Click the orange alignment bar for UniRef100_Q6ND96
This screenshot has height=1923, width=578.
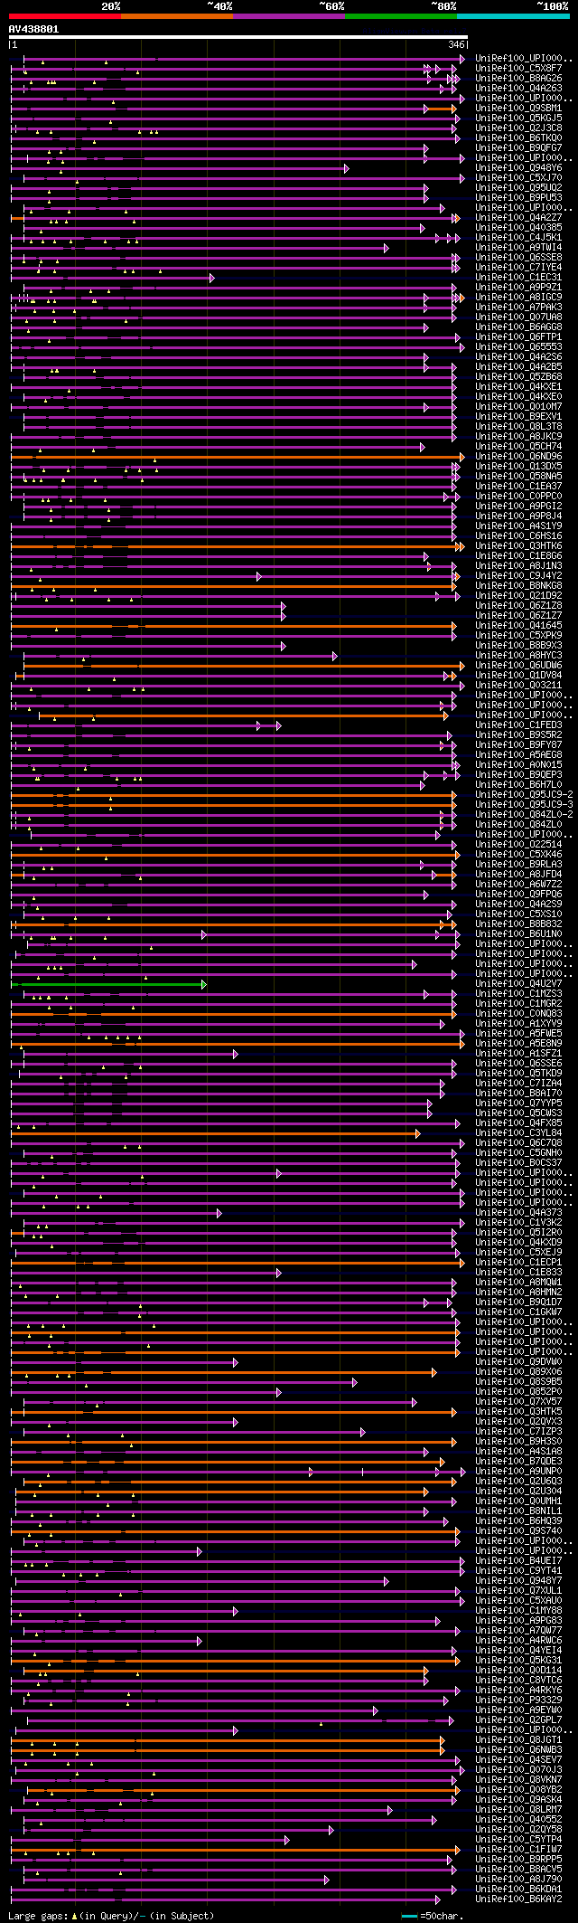(237, 456)
